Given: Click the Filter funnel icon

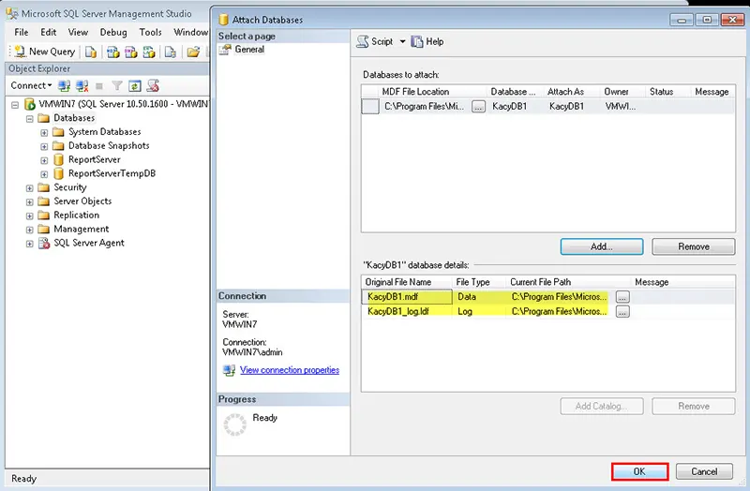Looking at the screenshot, I should (x=116, y=86).
